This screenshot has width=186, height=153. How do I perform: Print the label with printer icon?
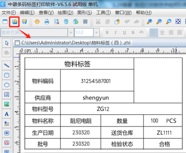(47, 22)
